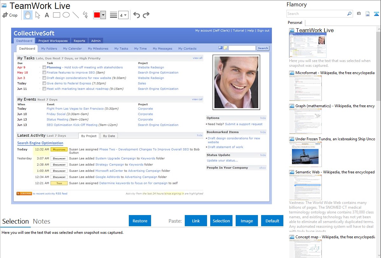
Task: Click the Paste Link button
Action: (x=196, y=221)
